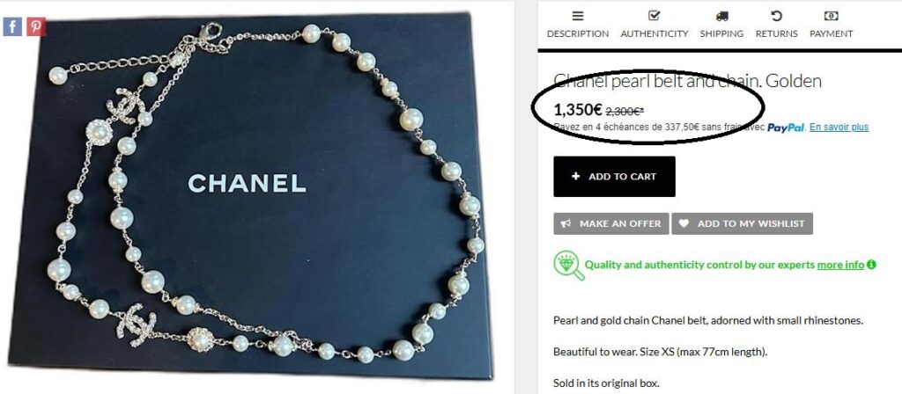Open the Authenticity tab
This screenshot has width=902, height=394.
(x=654, y=34)
